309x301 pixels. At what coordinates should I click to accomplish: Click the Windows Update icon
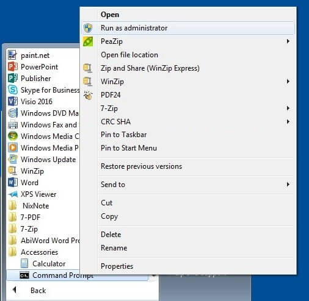click(13, 159)
